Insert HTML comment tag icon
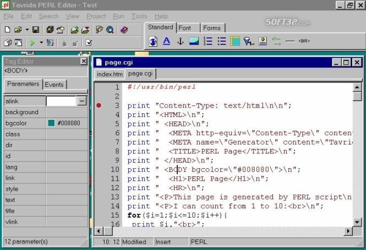This screenshot has height=250, width=366. 276,41
